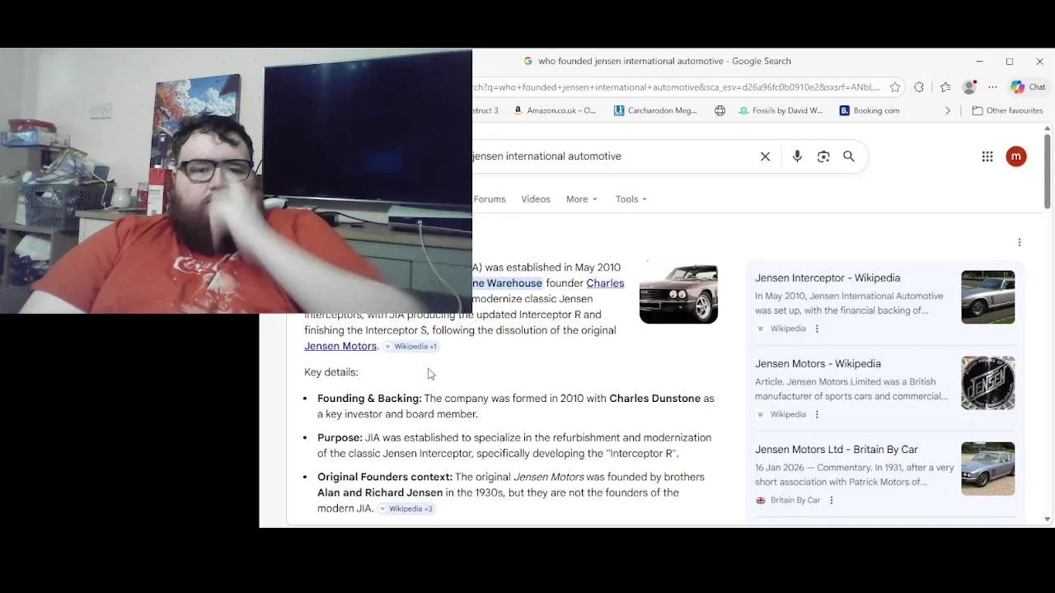Switch to the Videos results tab

click(x=536, y=199)
